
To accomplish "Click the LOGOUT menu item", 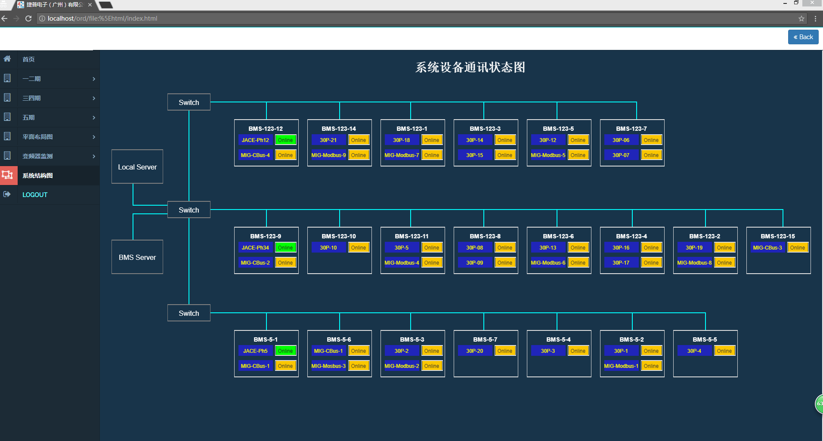I will (50, 195).
